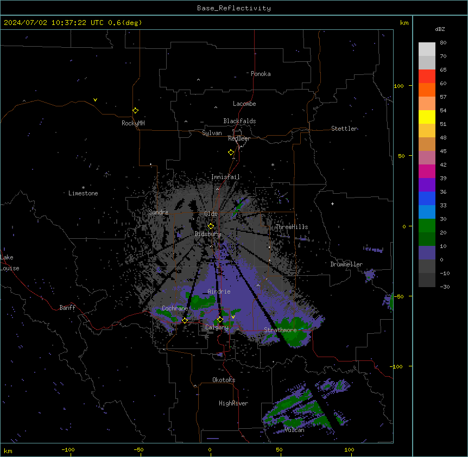Click the white plus marker north of Drumheller
Screen dimensions: 468x457
(332, 204)
